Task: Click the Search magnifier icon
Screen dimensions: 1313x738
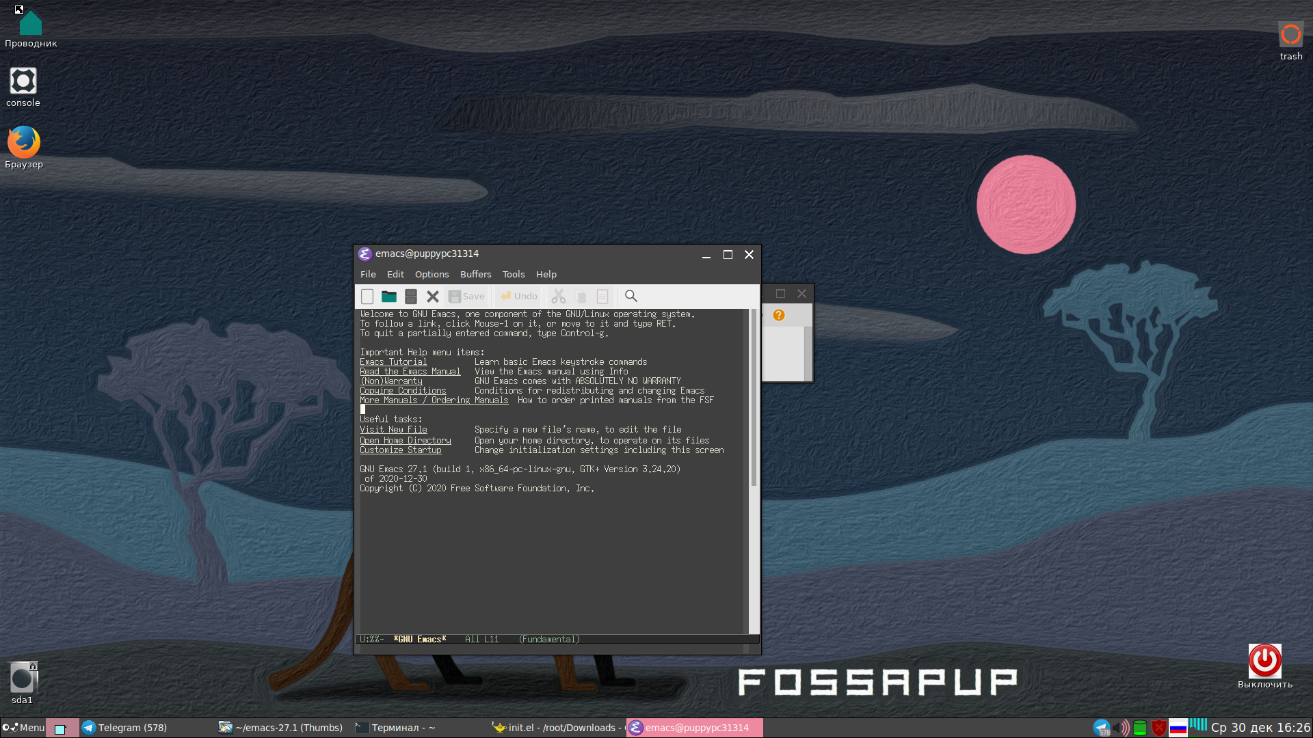Action: coord(631,296)
